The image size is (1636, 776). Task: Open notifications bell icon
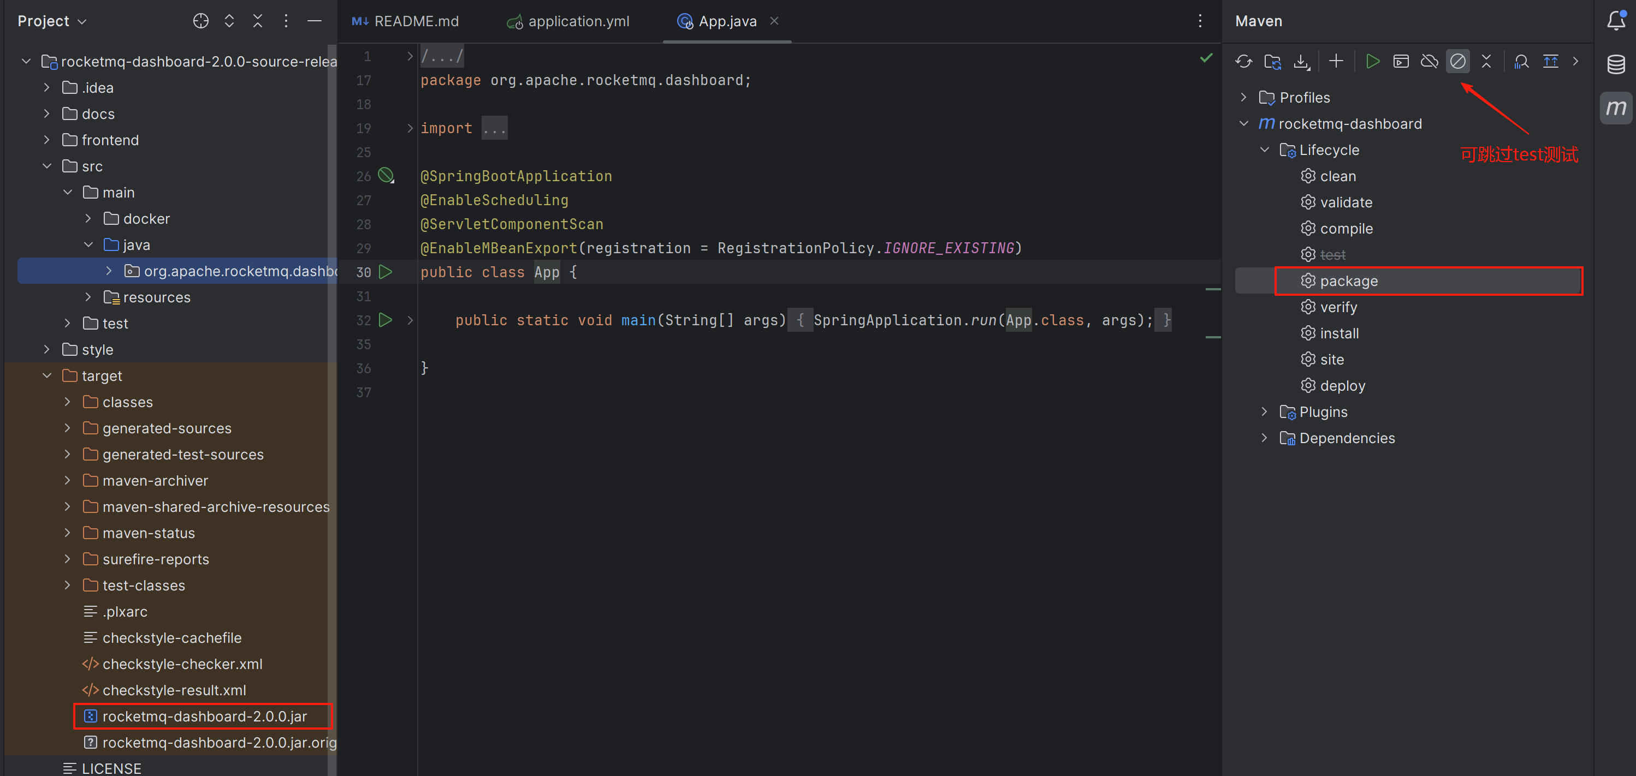pos(1616,21)
